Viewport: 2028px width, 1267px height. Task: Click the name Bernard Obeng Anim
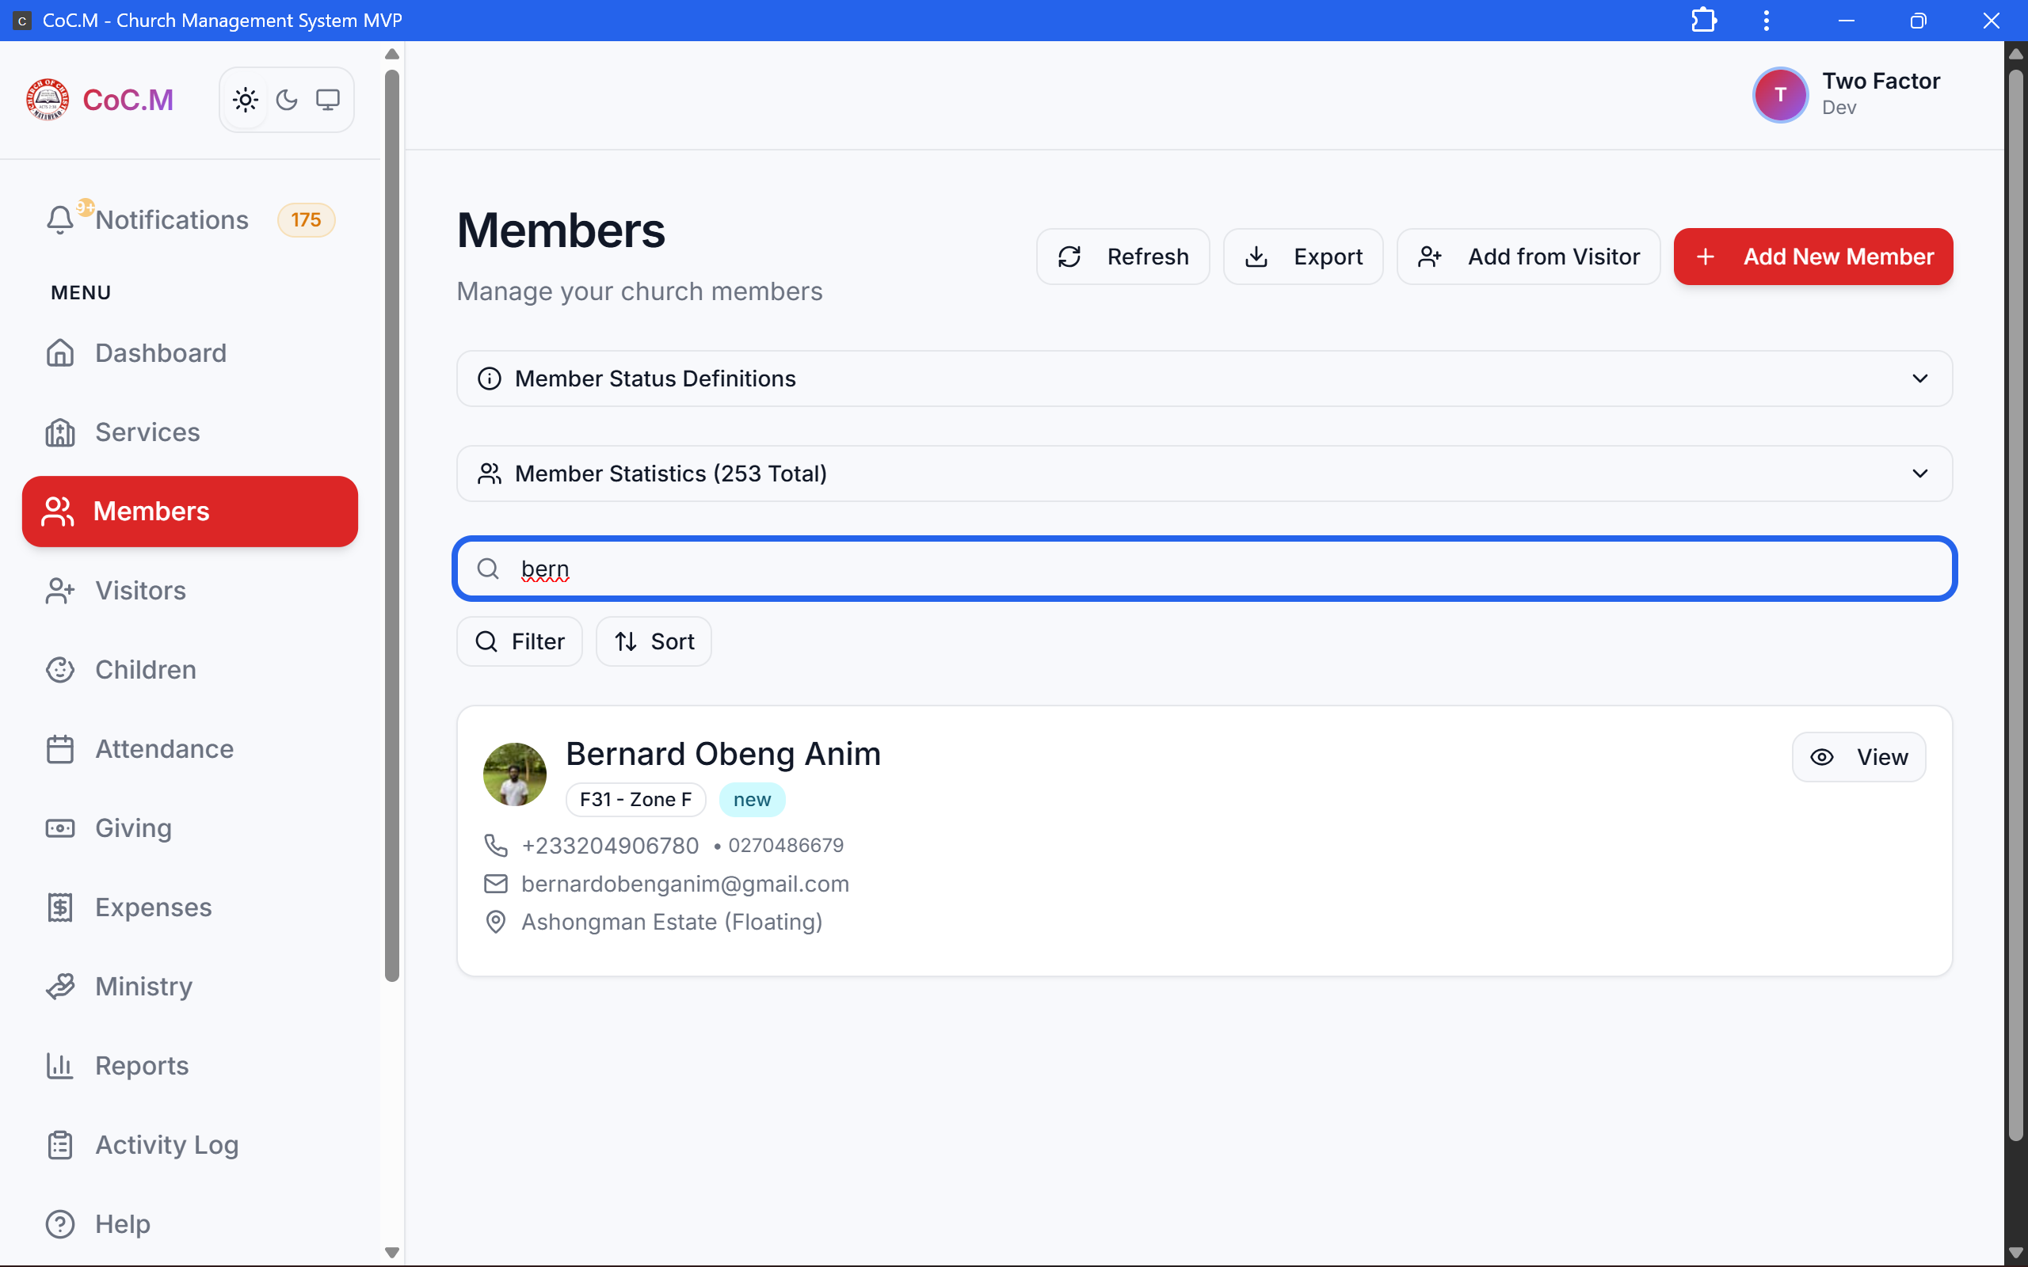pyautogui.click(x=723, y=754)
